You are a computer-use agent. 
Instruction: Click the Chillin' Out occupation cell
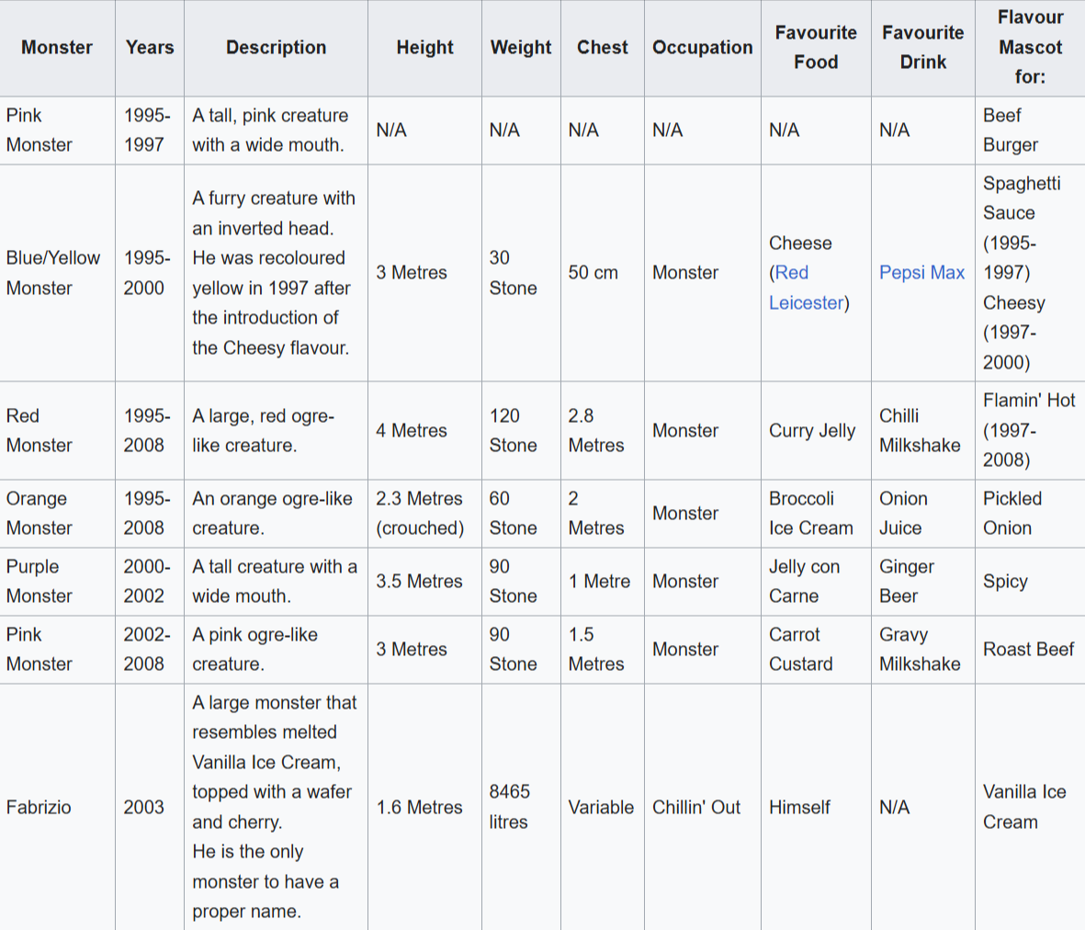click(702, 807)
